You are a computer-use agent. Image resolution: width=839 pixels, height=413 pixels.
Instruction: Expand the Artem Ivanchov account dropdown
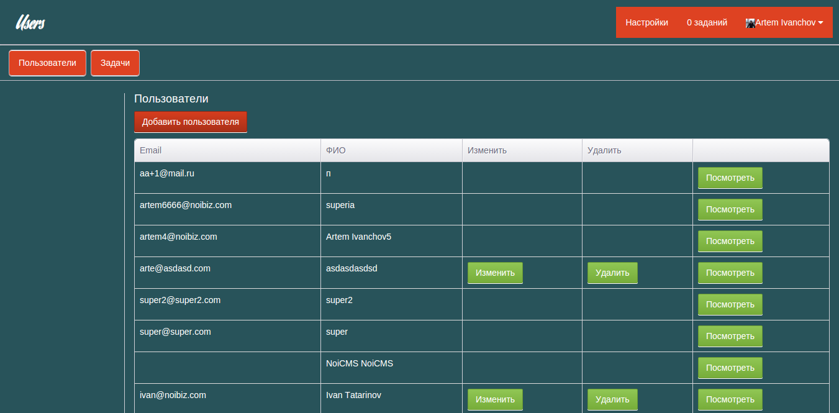(784, 22)
